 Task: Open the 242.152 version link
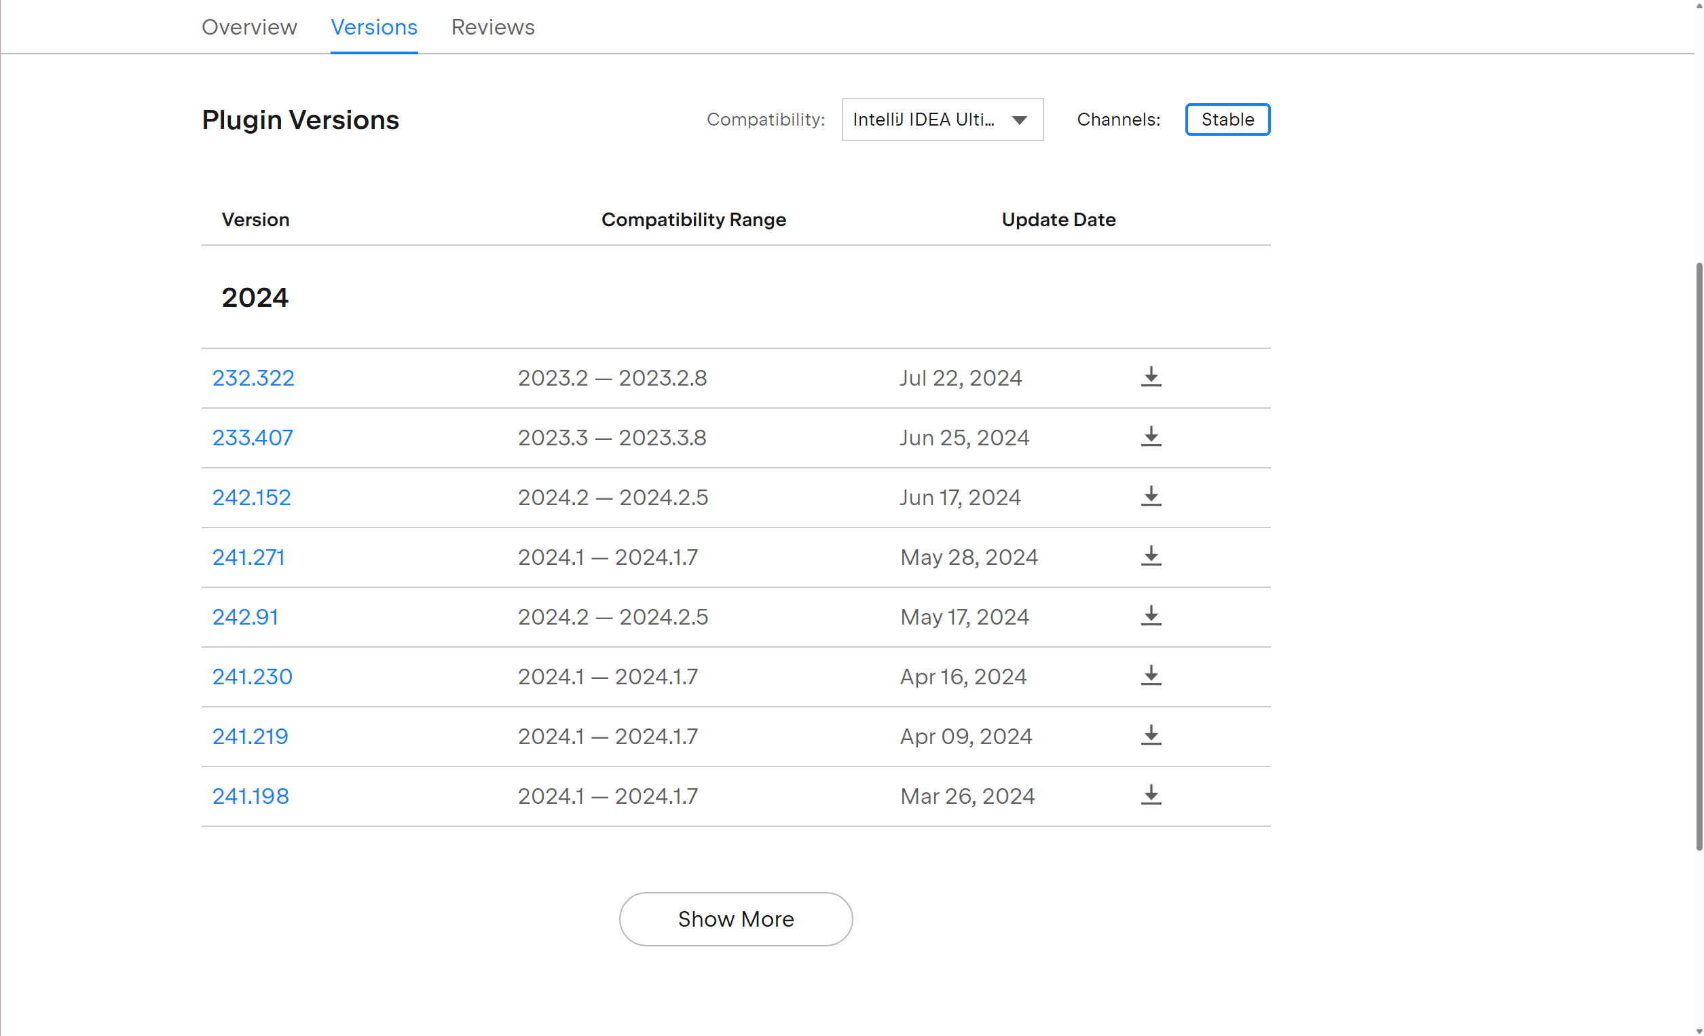coord(251,497)
